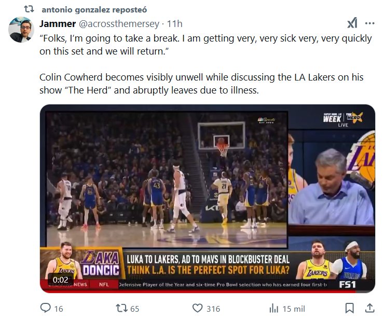Click the 0:02 video time badge
The width and height of the screenshot is (384, 319).
tap(60, 280)
